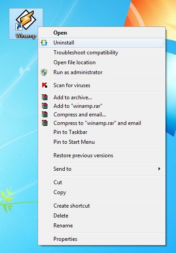Select Open file location

(102, 62)
